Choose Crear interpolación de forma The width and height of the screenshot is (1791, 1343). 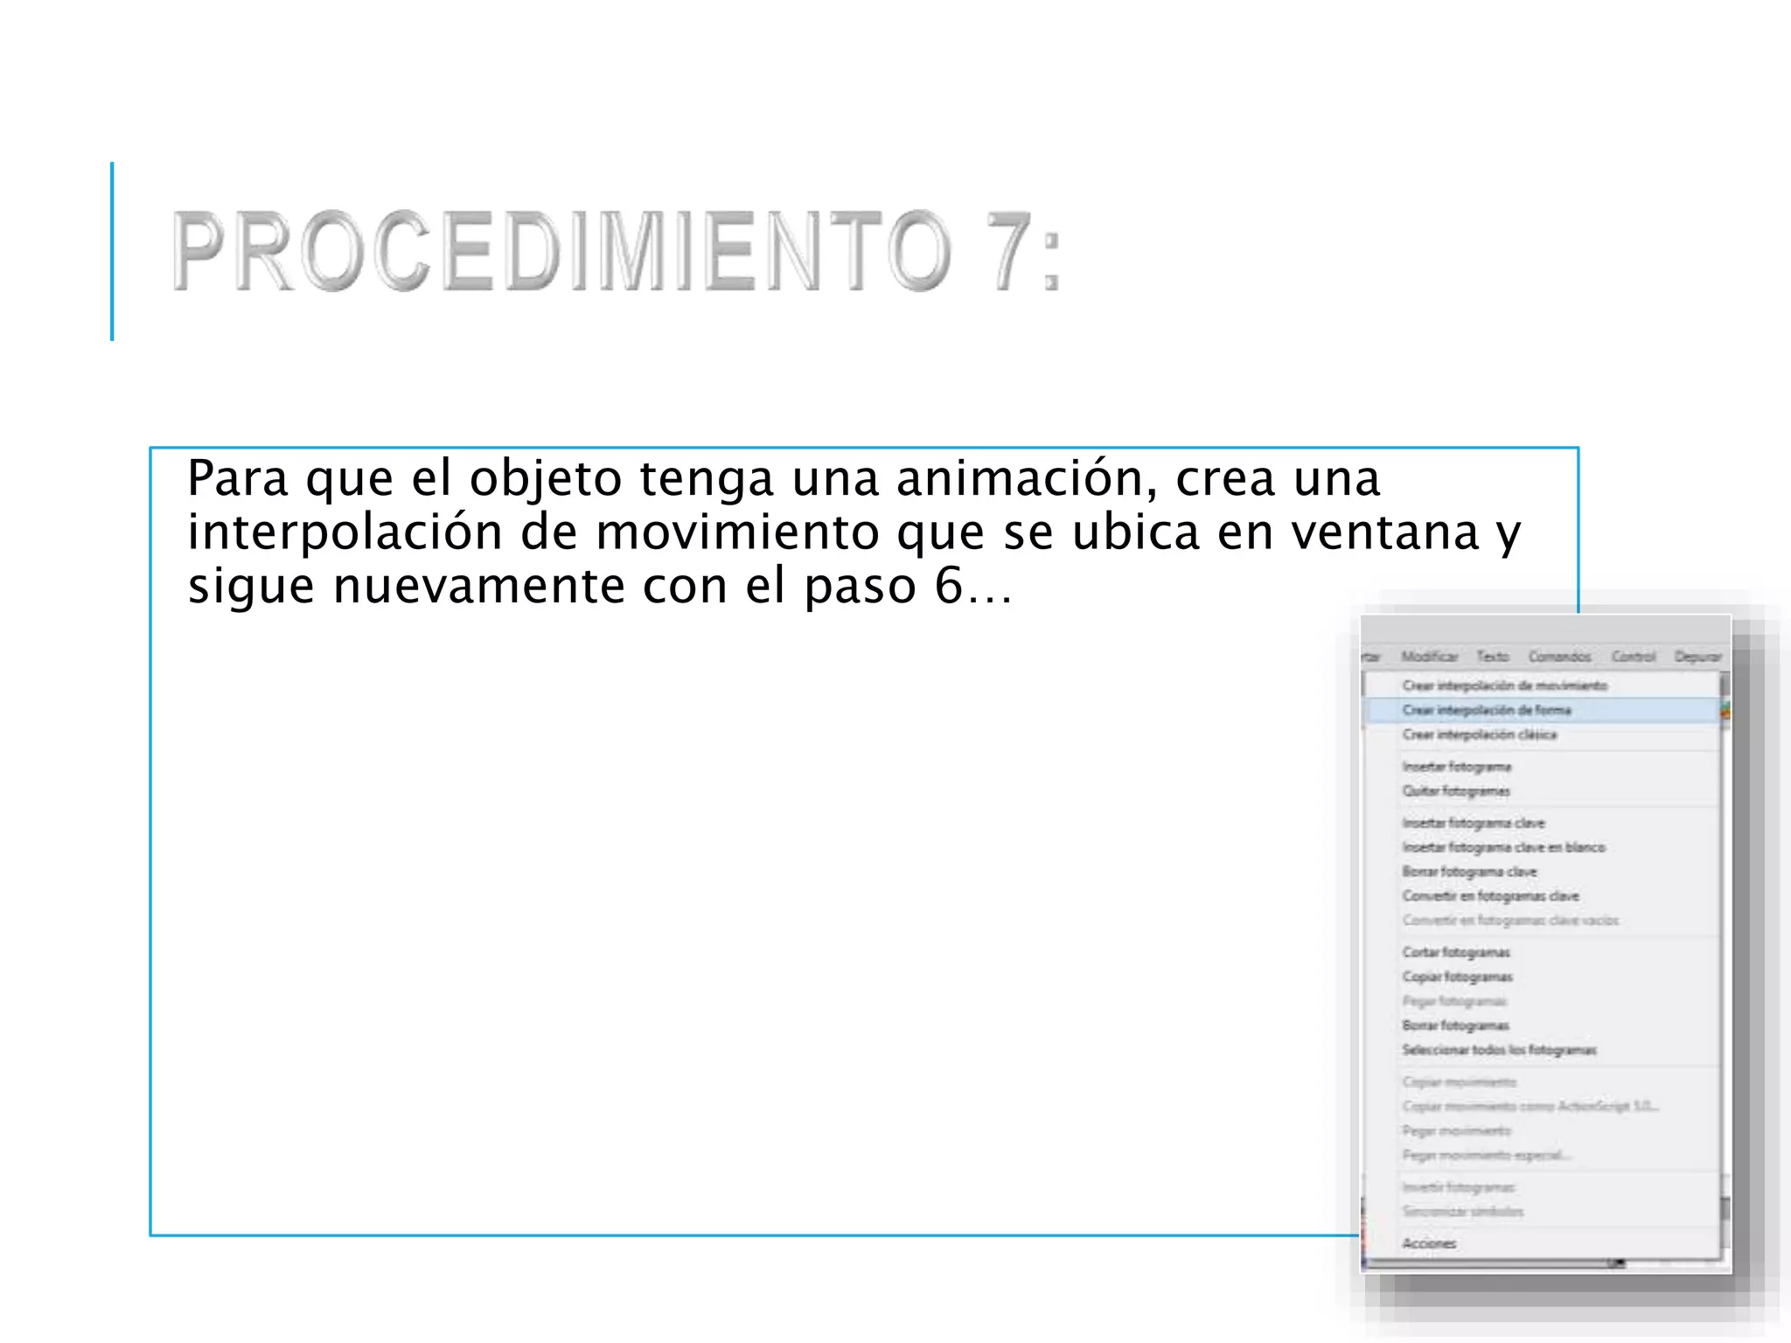(x=1542, y=710)
